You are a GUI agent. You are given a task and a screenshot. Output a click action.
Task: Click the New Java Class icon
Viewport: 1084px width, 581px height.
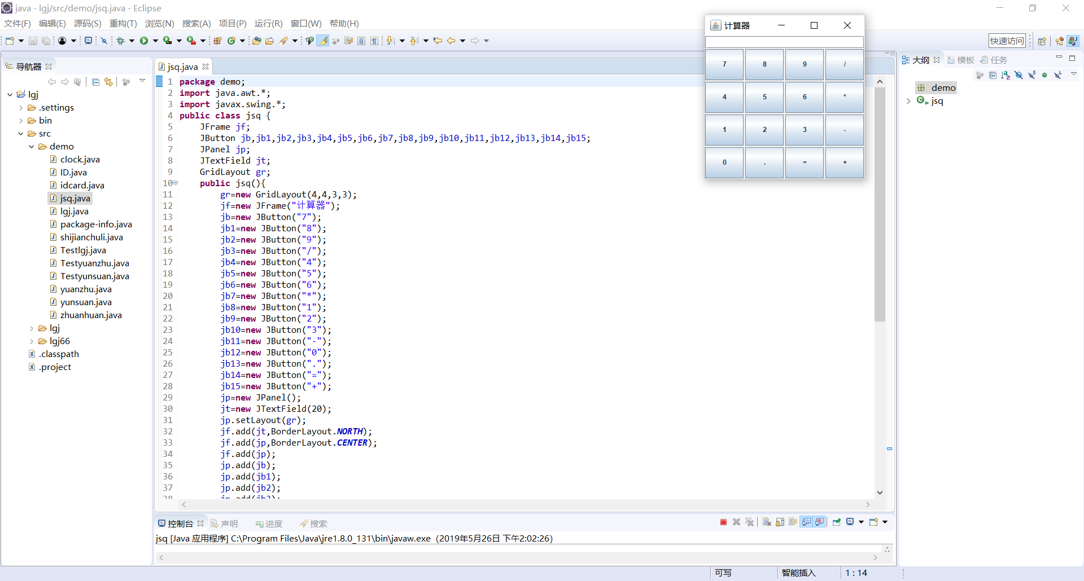tap(231, 41)
